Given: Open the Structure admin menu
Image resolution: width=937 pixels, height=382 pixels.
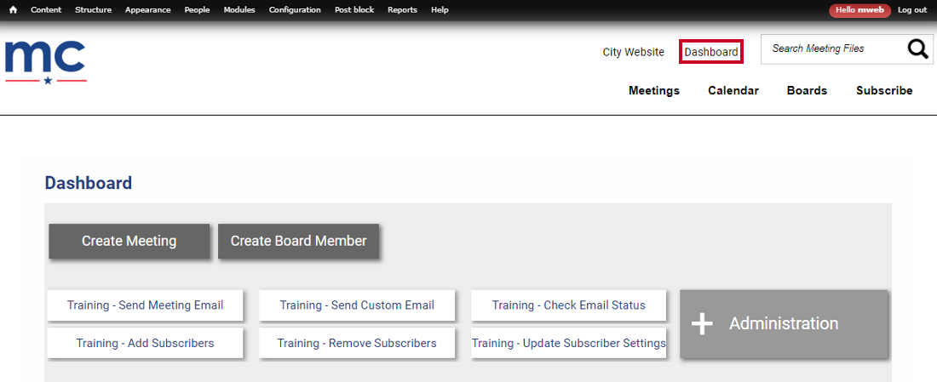Looking at the screenshot, I should point(93,10).
